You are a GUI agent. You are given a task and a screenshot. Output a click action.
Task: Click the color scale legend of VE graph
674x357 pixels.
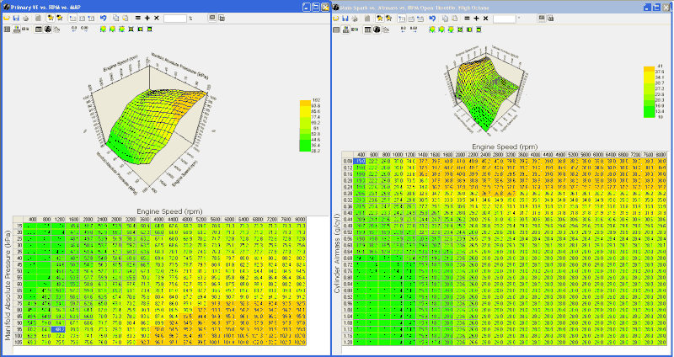[x=304, y=126]
